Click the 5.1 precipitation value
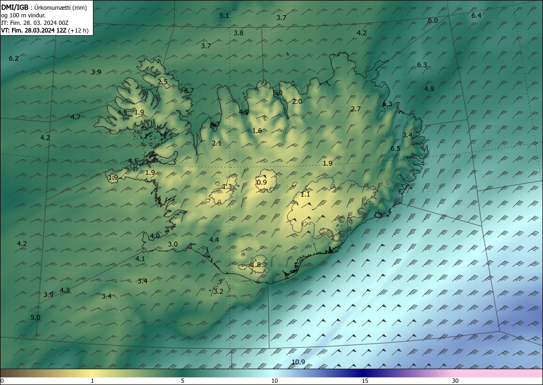The image size is (543, 385). click(224, 16)
